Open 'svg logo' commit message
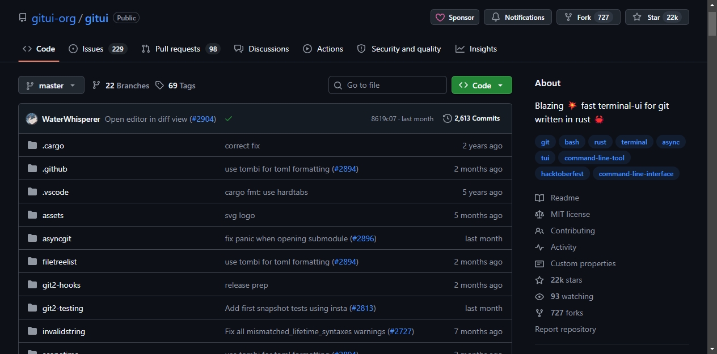The image size is (717, 354). pyautogui.click(x=240, y=215)
